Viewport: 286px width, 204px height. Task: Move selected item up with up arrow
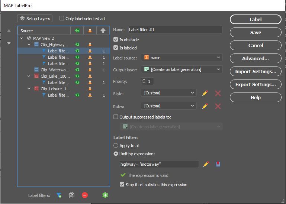click(9, 30)
